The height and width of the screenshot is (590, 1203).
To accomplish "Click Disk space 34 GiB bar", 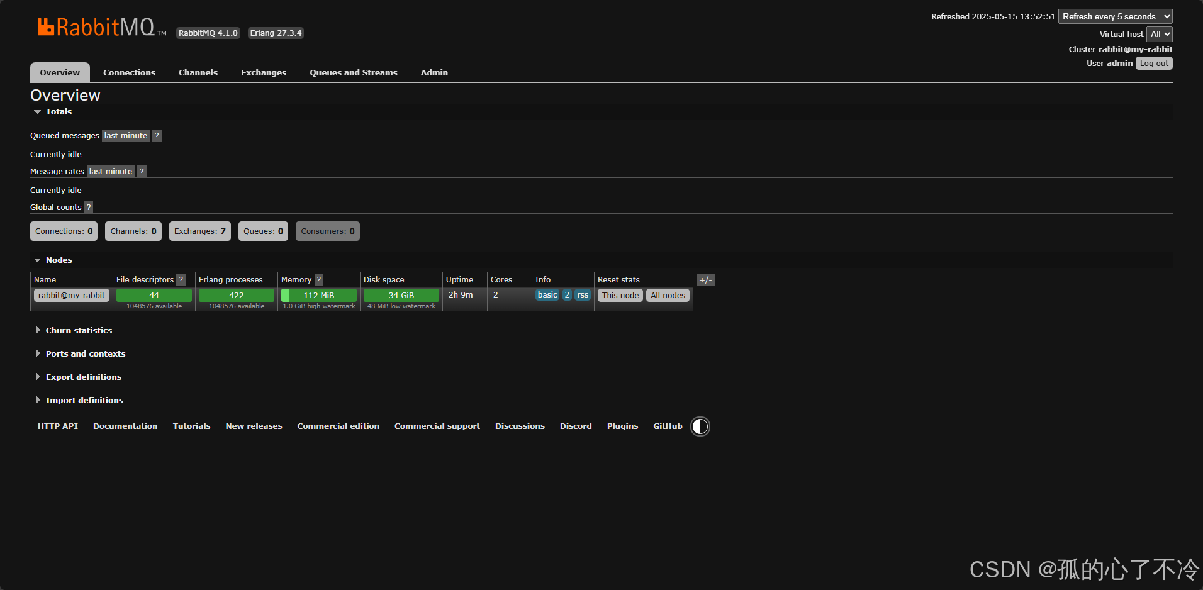I will 401,295.
